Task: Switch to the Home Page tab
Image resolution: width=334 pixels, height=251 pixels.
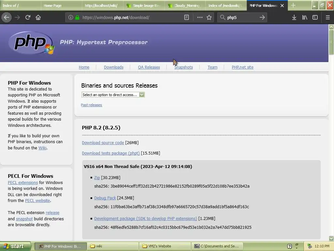Action: 61,6
